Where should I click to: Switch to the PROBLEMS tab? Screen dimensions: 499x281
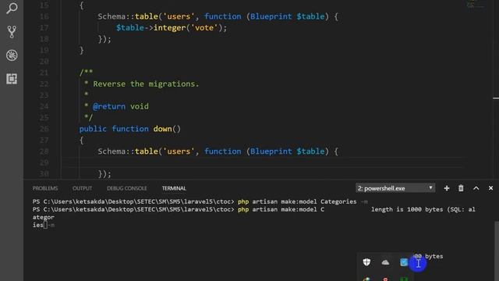coord(45,188)
